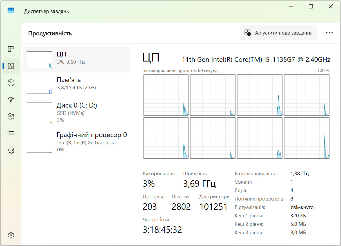Click the 'Диспетчер завдань' window title
341x246 pixels.
click(46, 11)
